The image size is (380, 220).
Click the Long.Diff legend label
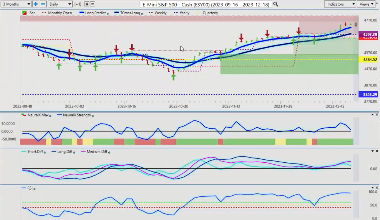pos(65,152)
